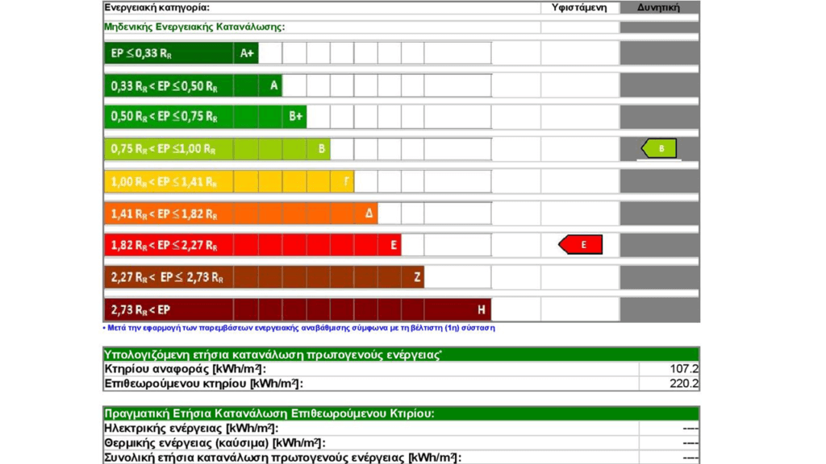Select the 'Ηλεκτρικής ενέργειας [kWh/m²]:' label
The width and height of the screenshot is (826, 464).
click(x=191, y=429)
